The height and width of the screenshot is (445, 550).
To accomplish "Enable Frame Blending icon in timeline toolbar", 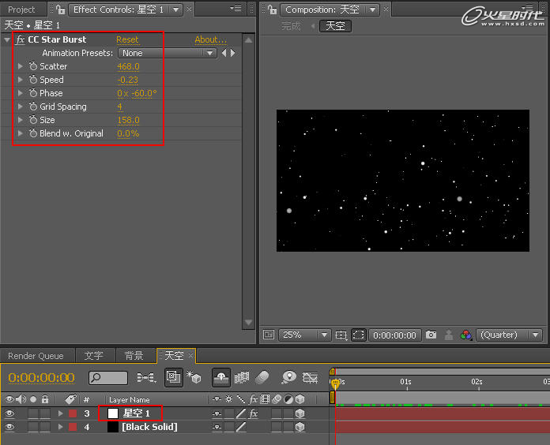I will [x=242, y=377].
